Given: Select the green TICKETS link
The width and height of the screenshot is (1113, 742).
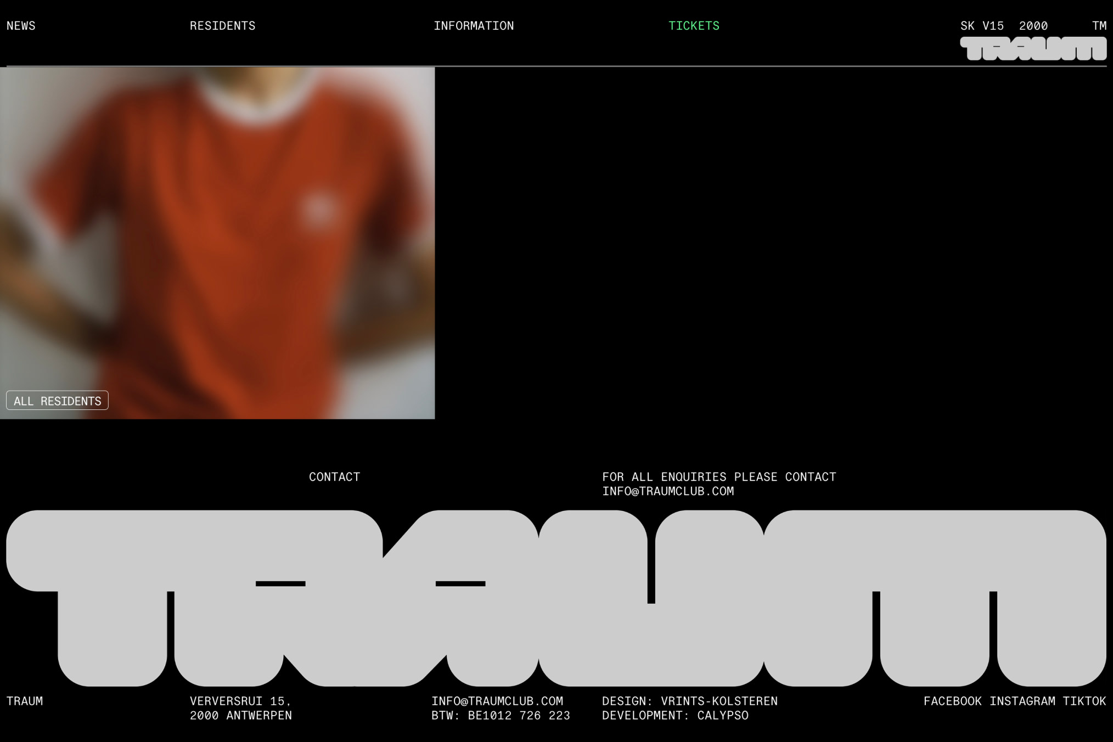Looking at the screenshot, I should pos(694,26).
